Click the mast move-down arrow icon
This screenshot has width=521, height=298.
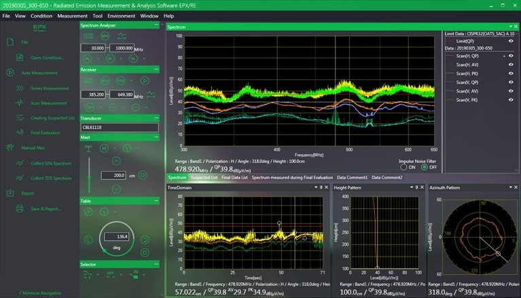point(116,190)
